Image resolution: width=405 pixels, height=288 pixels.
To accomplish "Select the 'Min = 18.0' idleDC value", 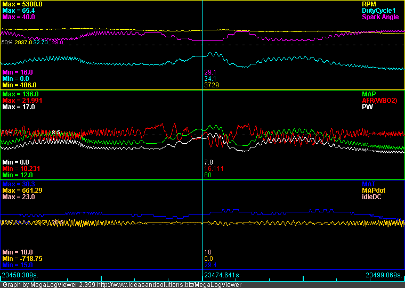I will [x=18, y=252].
